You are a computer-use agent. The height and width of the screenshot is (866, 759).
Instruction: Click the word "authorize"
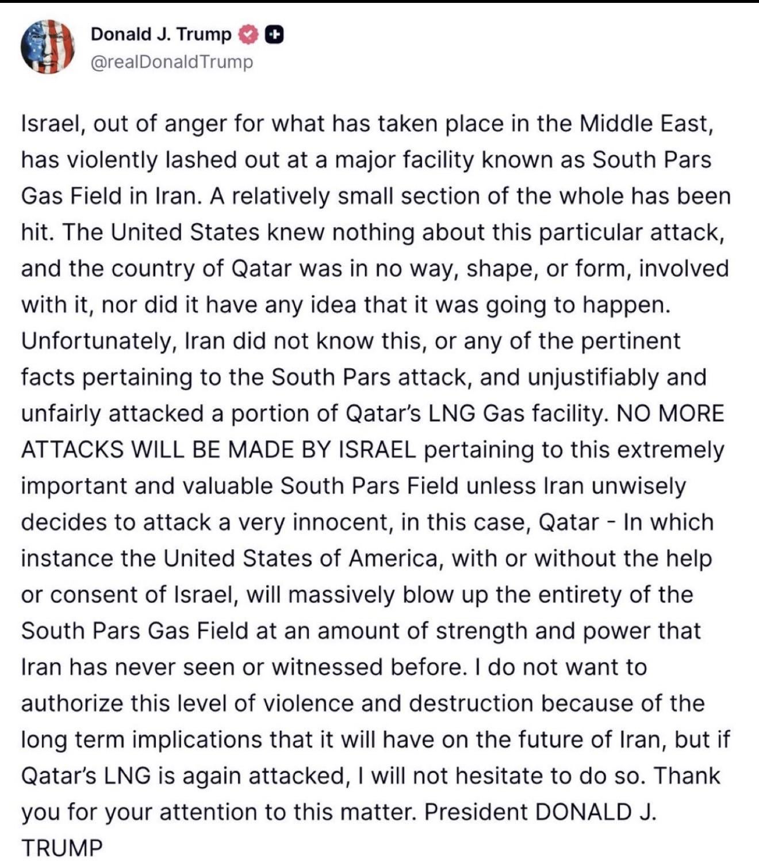coord(72,704)
